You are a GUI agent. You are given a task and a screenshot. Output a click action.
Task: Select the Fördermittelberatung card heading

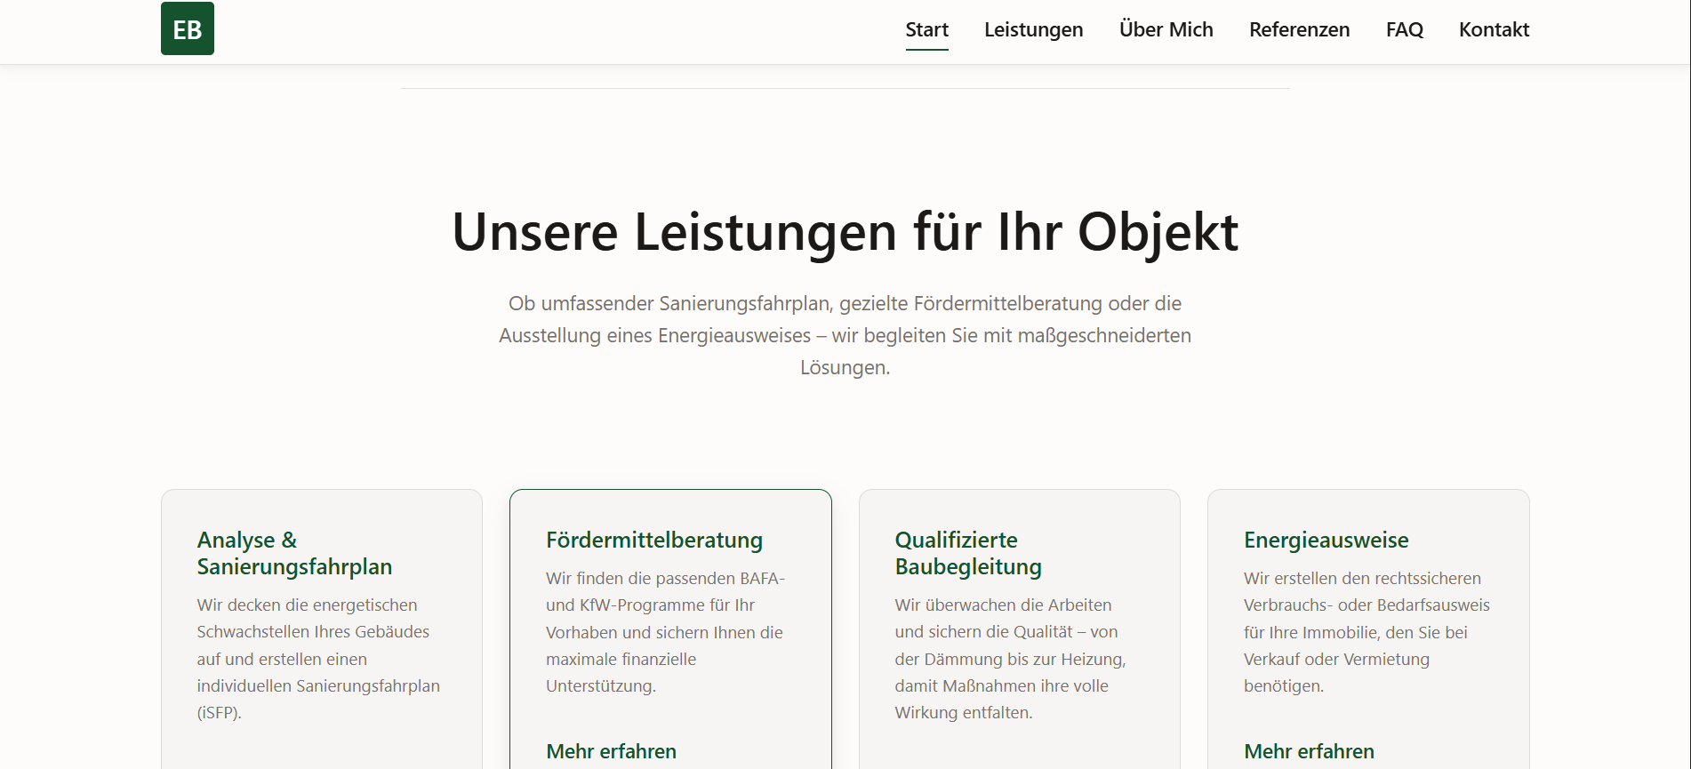(654, 540)
